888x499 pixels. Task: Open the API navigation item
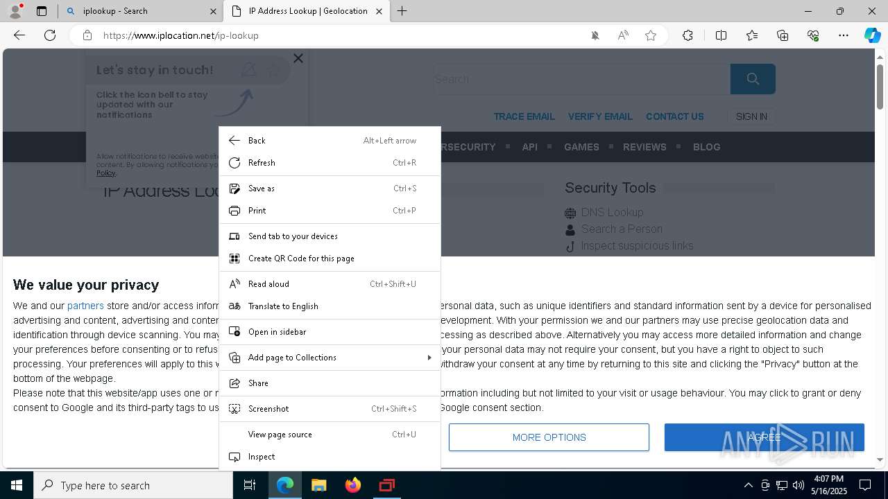pos(530,147)
